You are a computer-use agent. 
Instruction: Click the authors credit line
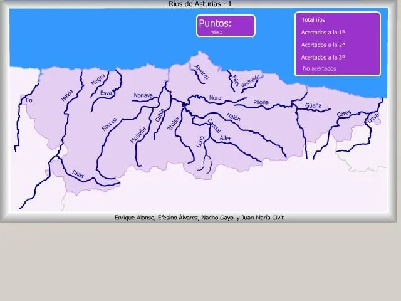[199, 218]
